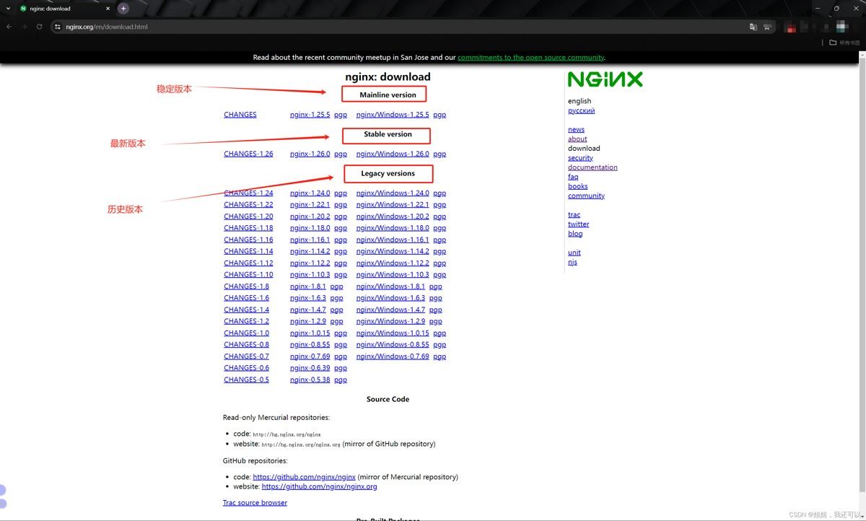Open the news page
Image resolution: width=866 pixels, height=521 pixels.
click(576, 130)
